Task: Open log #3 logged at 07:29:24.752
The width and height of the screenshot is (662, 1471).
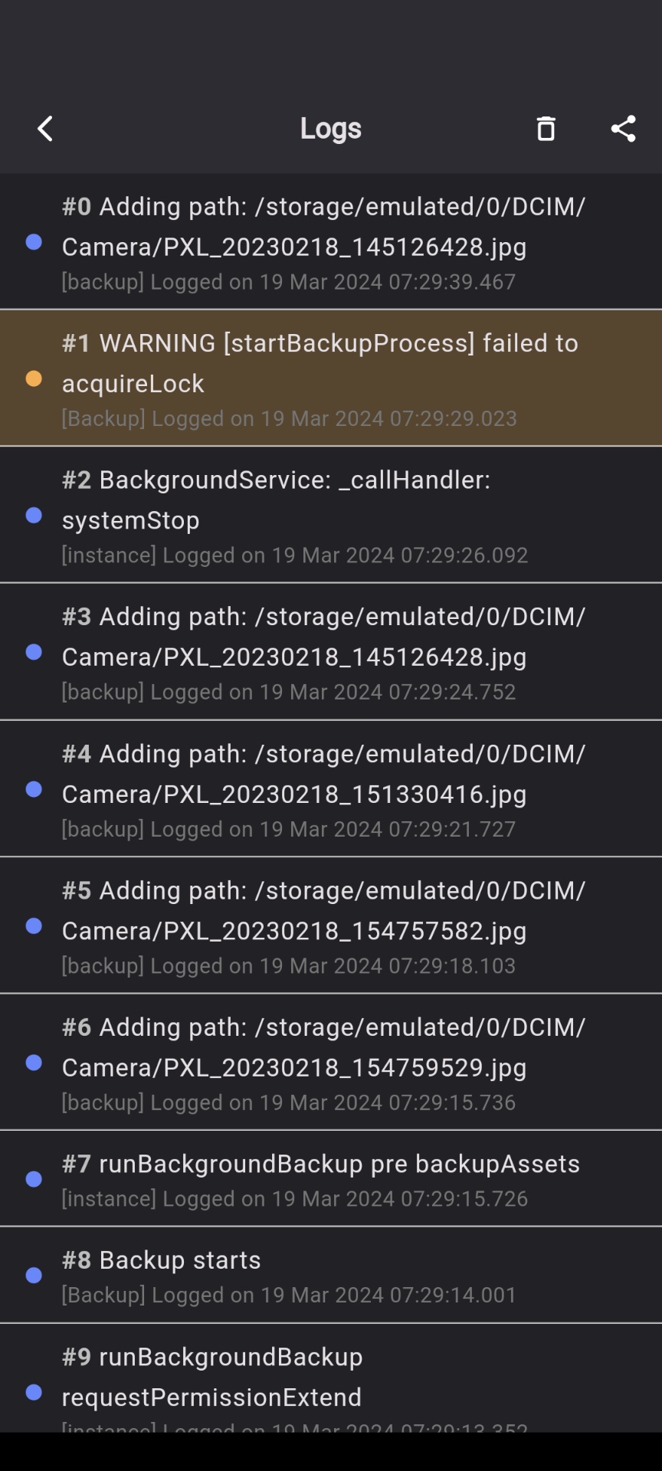Action: tap(329, 652)
